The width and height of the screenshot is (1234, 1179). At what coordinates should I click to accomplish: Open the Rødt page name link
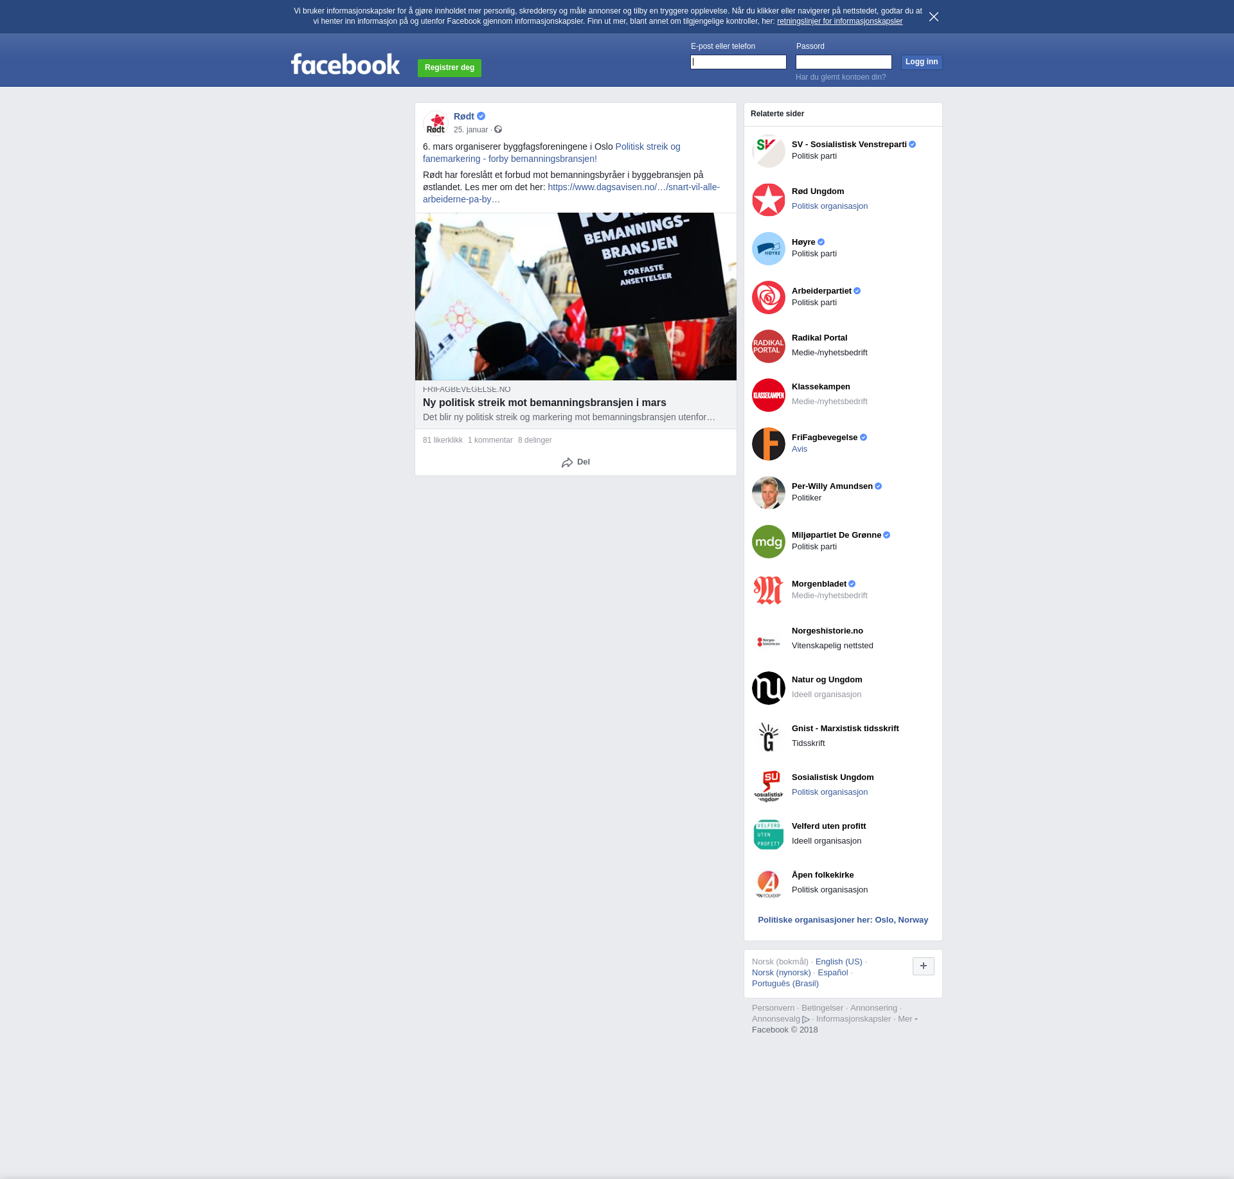point(464,116)
